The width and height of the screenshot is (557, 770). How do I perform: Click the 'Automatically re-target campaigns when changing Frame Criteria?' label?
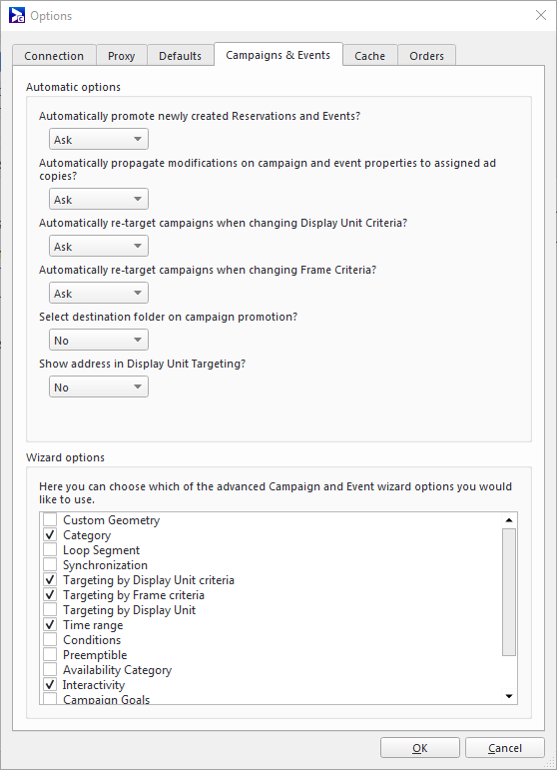[x=208, y=270]
